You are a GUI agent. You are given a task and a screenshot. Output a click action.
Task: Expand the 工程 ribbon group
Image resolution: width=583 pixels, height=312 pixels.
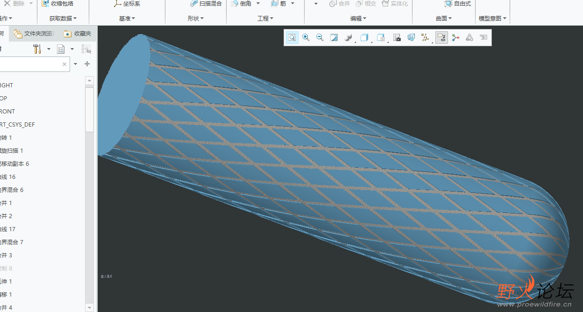(265, 19)
